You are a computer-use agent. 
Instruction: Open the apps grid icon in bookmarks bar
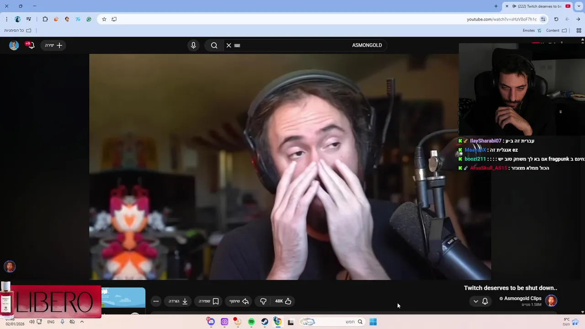[x=579, y=31]
